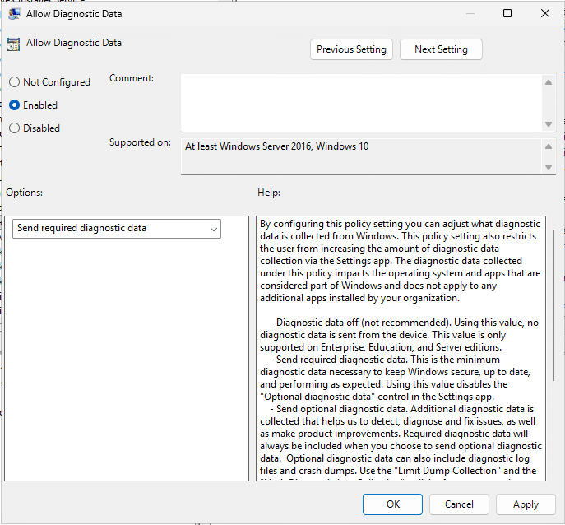Screen dimensions: 565x525
Task: Click Supported on scroll up arrow
Action: tap(549, 146)
